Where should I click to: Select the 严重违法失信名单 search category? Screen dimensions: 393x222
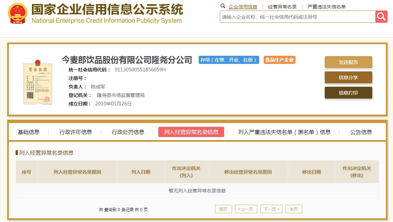coord(326,7)
